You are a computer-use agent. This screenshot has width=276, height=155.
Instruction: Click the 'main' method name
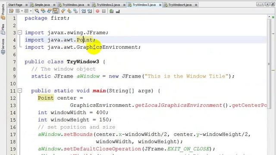tap(99, 91)
